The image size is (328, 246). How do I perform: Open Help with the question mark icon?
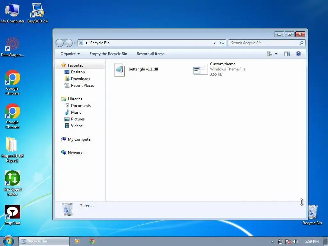point(299,54)
